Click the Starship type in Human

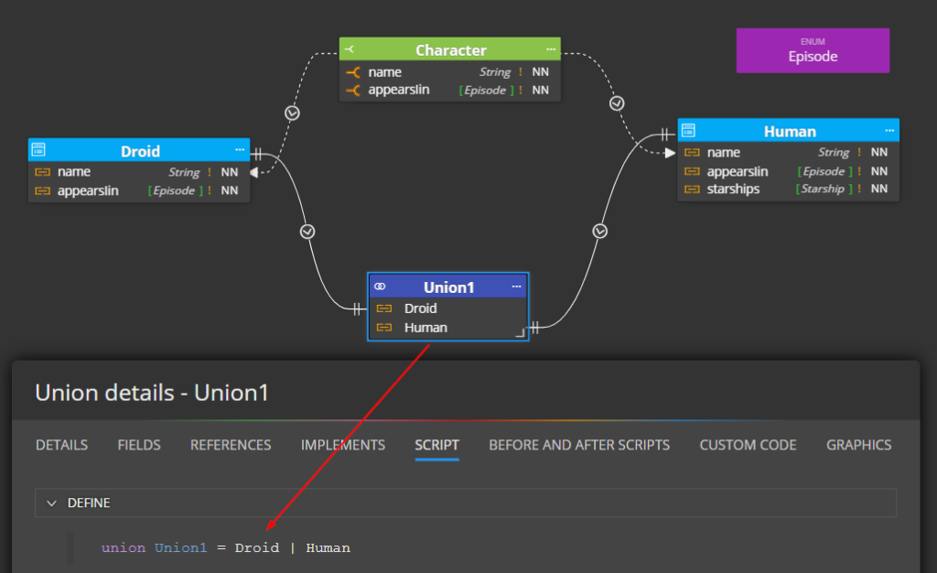[823, 189]
